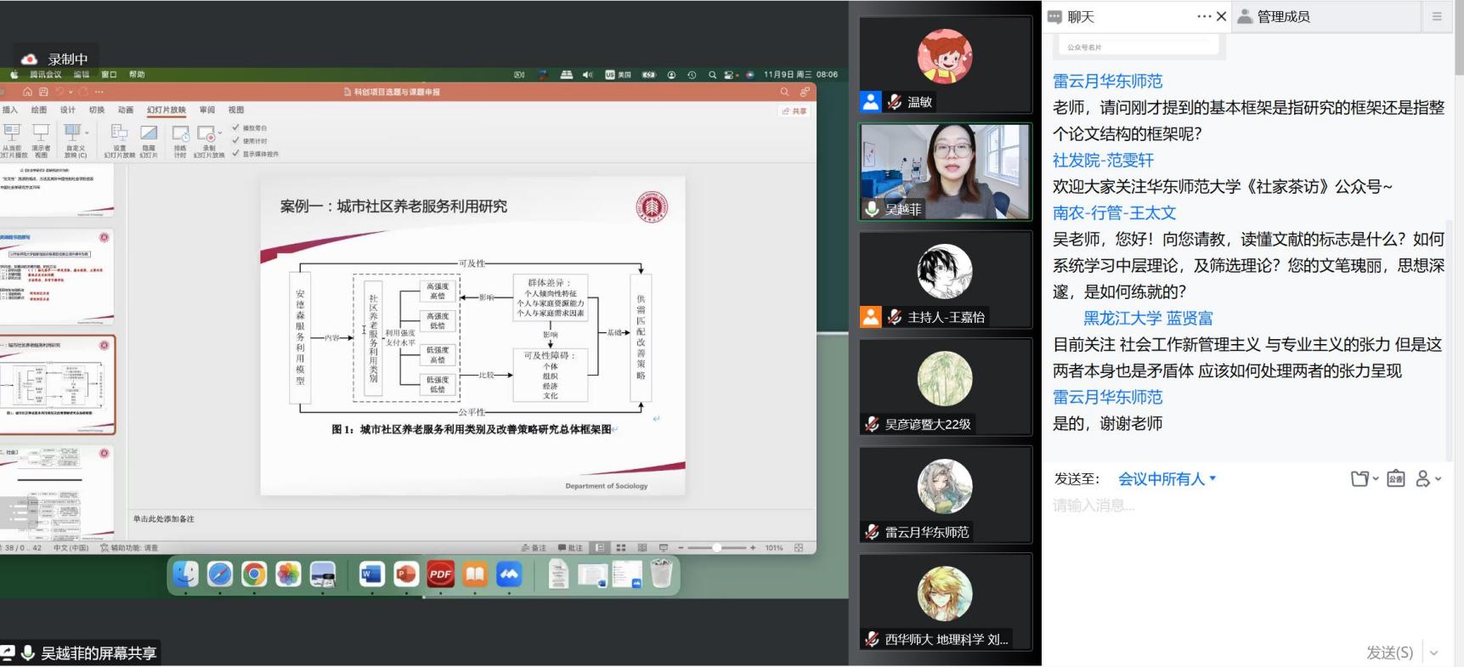Open the 会议中所有人 recipient dropdown

(x=1167, y=479)
